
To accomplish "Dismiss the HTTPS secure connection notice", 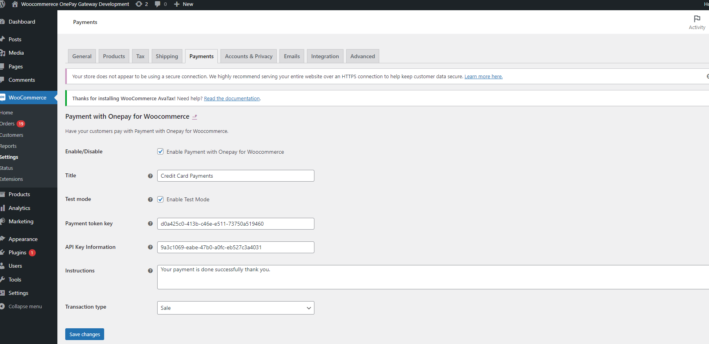I will [707, 76].
